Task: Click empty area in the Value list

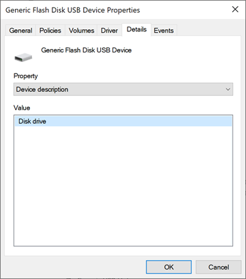Action: click(123, 186)
